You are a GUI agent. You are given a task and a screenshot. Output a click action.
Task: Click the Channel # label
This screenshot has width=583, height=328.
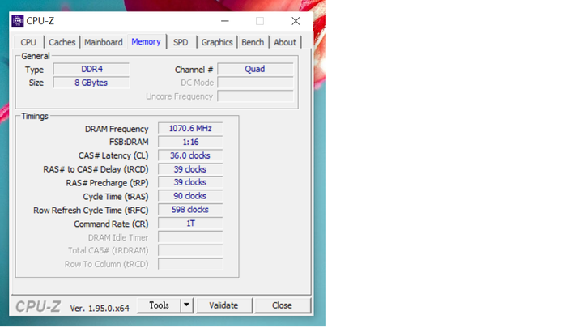click(194, 70)
